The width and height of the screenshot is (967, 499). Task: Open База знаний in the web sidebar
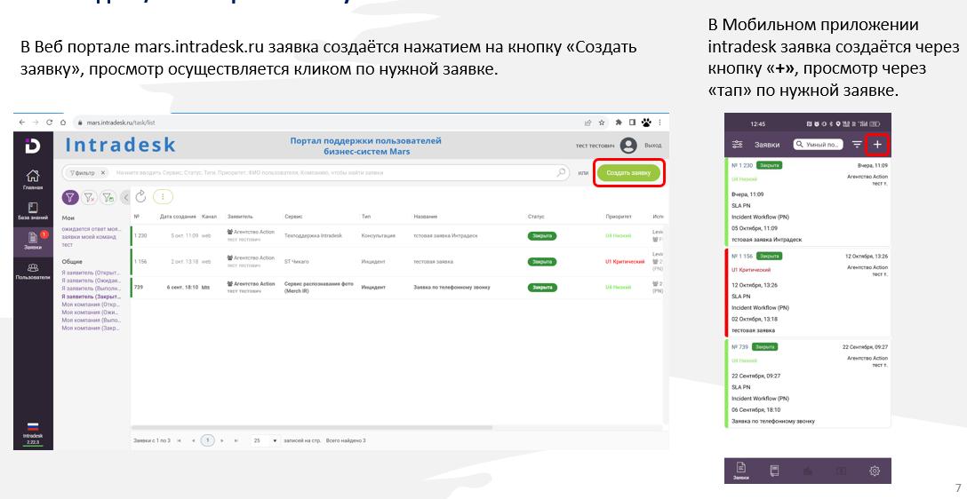(x=33, y=212)
